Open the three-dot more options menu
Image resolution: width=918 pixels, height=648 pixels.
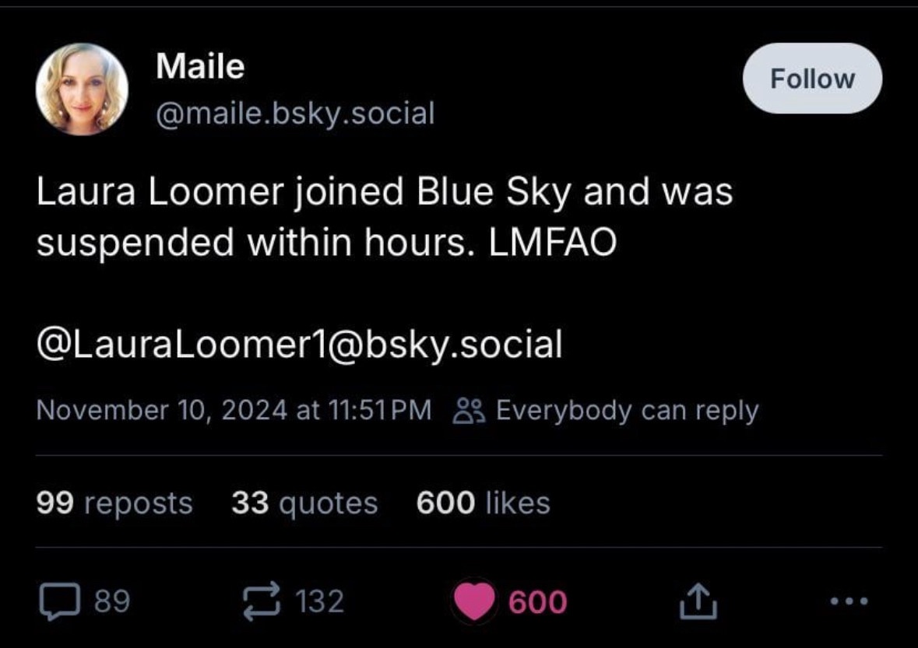tap(849, 601)
